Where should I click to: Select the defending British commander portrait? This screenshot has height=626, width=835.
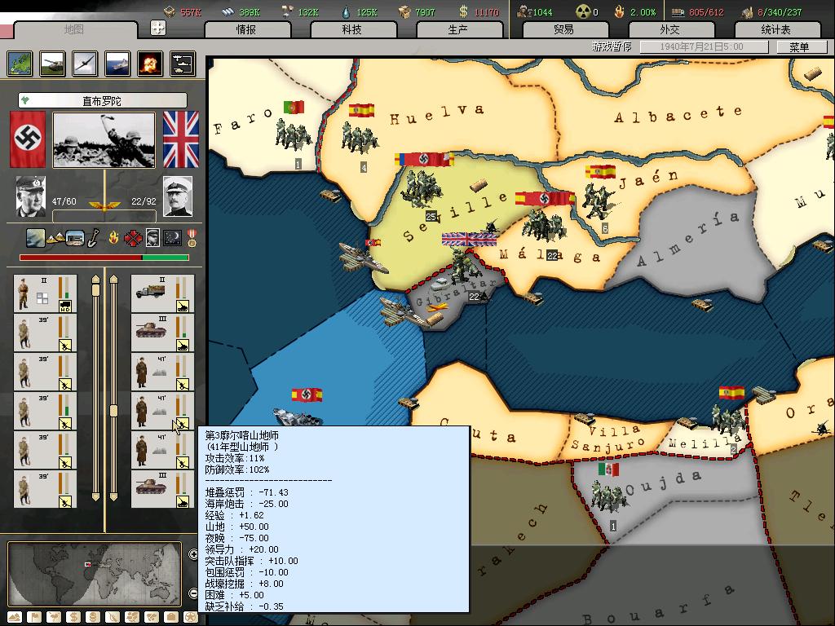pos(177,196)
